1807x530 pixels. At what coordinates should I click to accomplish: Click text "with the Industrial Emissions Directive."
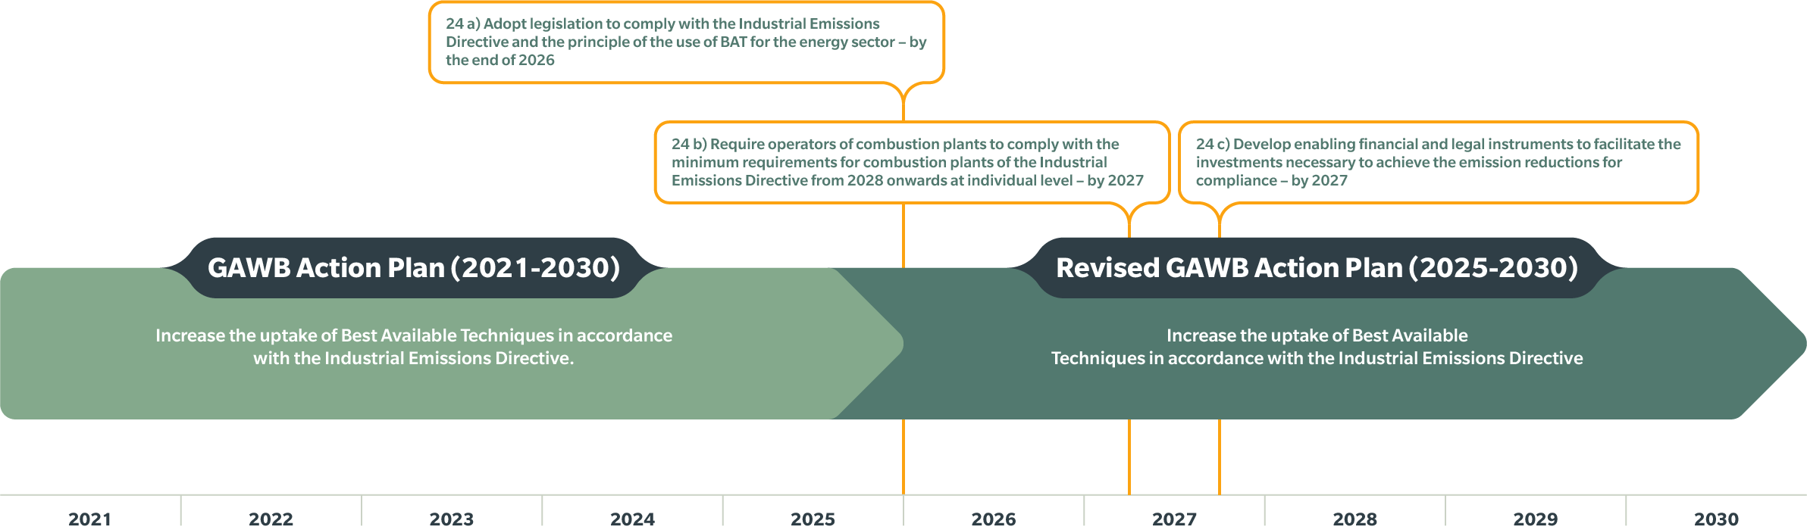(414, 358)
